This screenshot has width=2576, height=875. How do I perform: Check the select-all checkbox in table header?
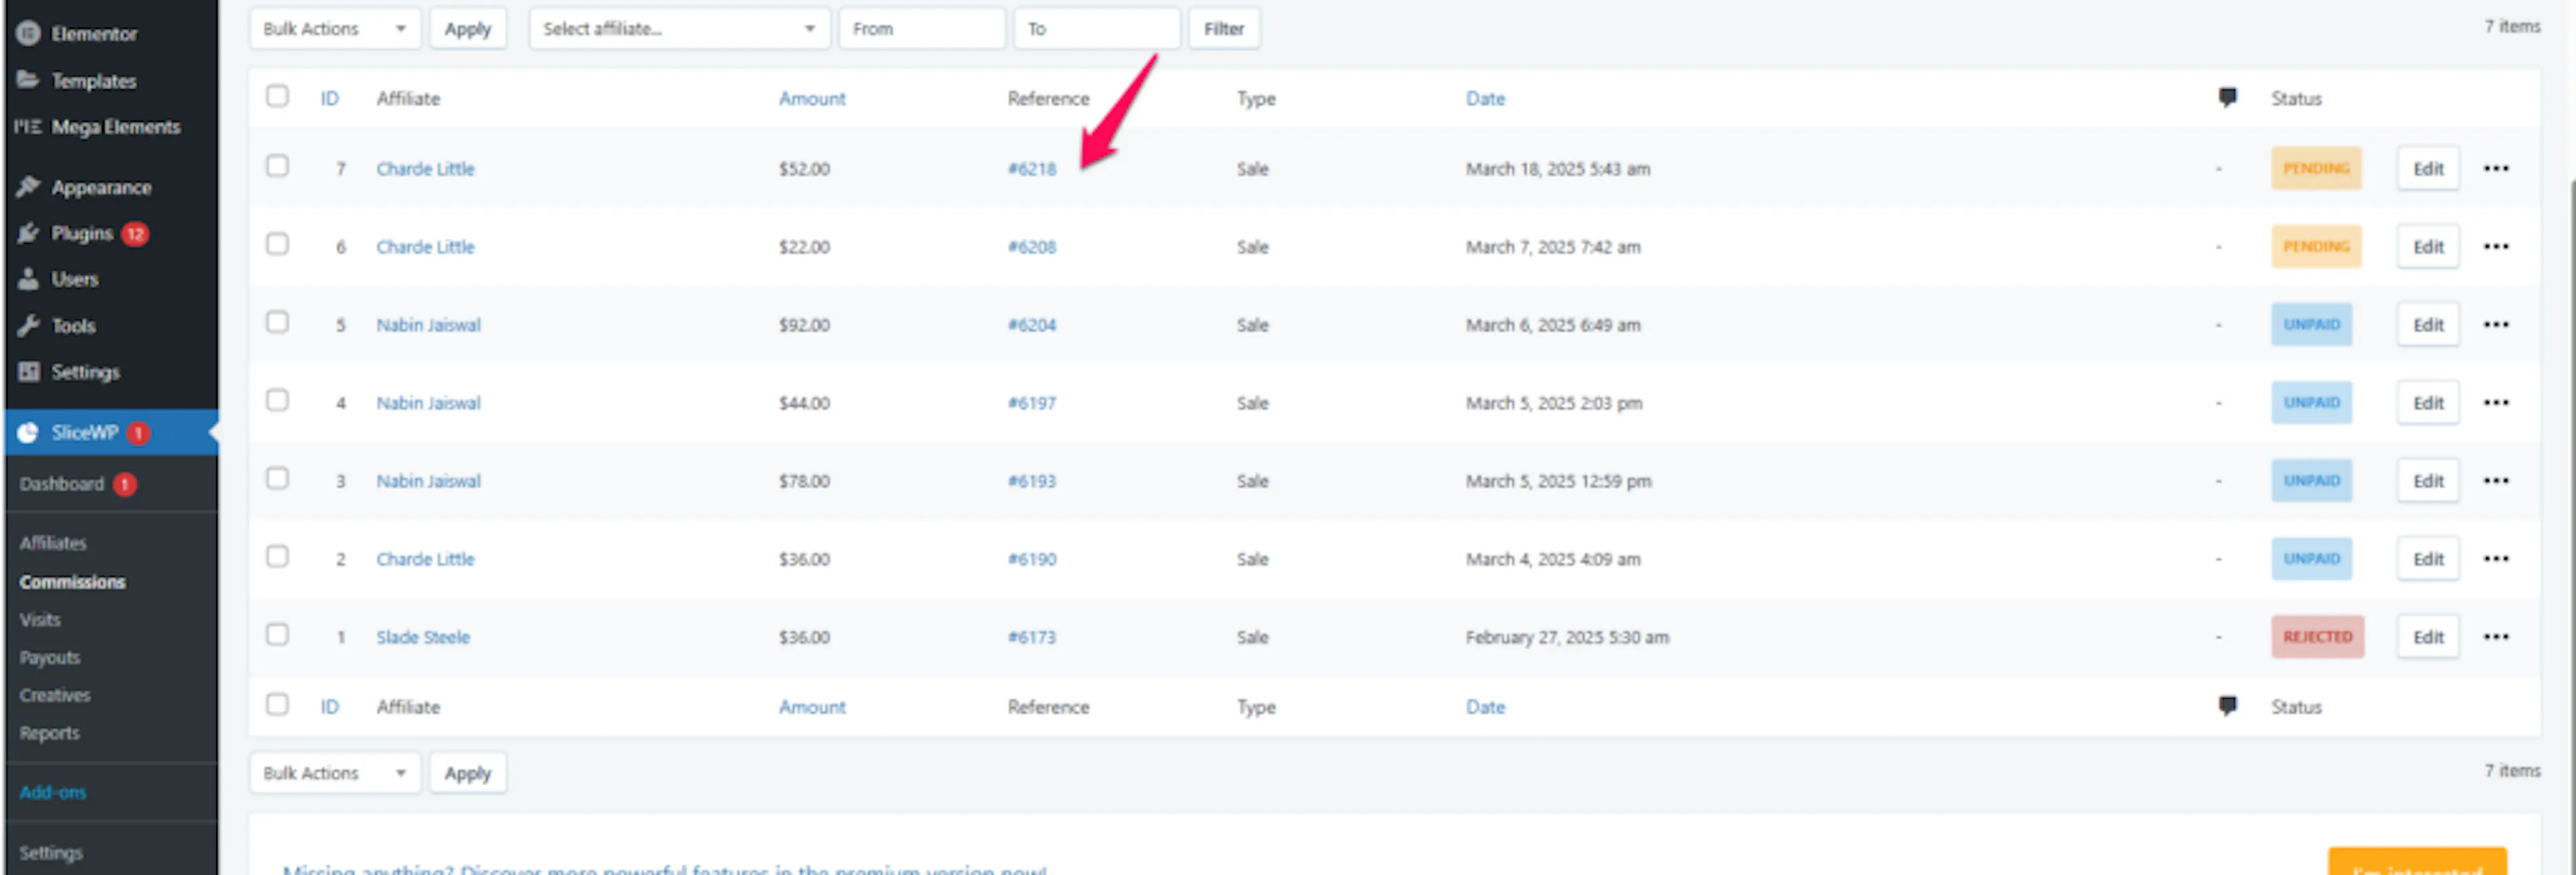tap(277, 96)
